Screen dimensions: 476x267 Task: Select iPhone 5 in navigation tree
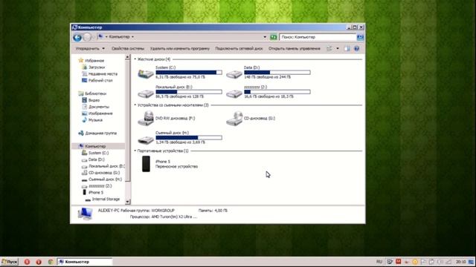click(93, 192)
